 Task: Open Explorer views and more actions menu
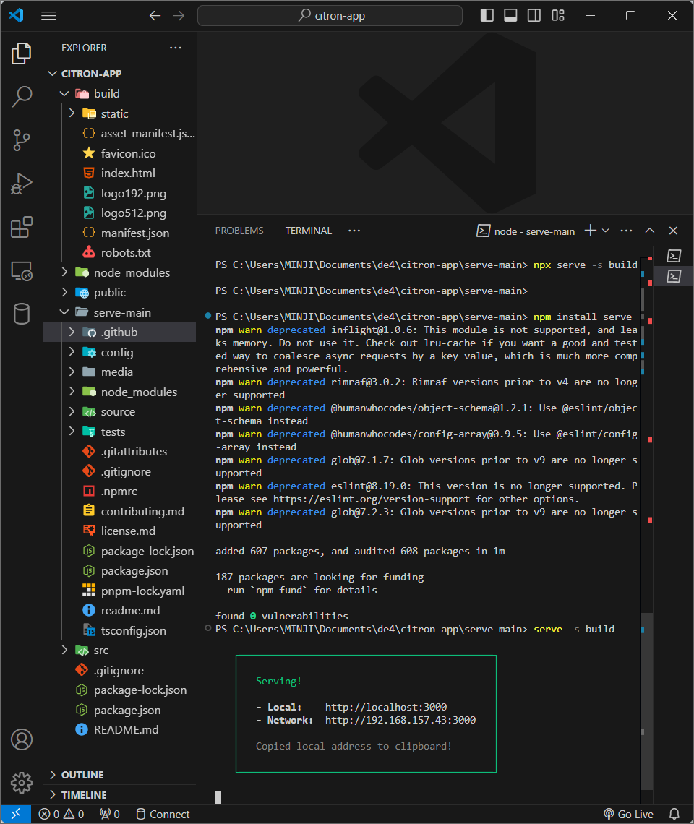point(176,48)
